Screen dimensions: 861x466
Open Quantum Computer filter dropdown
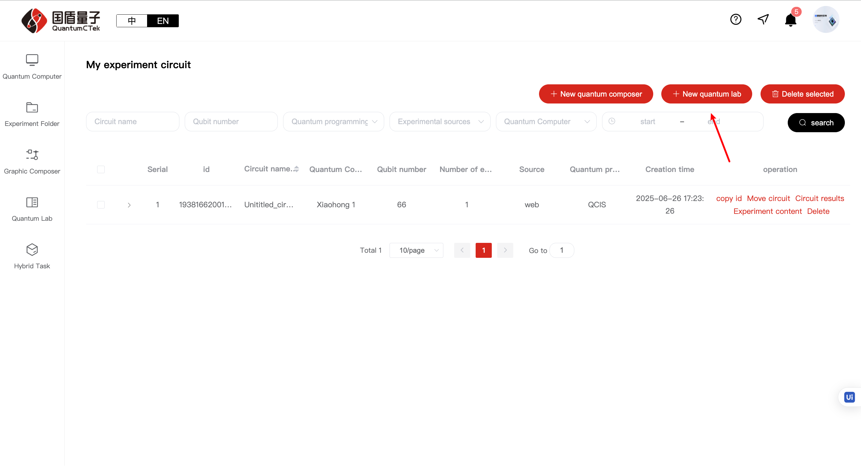[546, 122]
